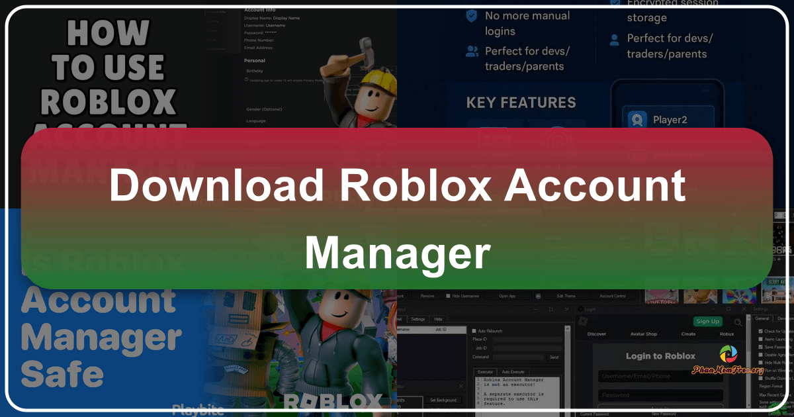Click the shield icon beside 'No more manual logins'
The width and height of the screenshot is (794, 417).
pyautogui.click(x=472, y=16)
